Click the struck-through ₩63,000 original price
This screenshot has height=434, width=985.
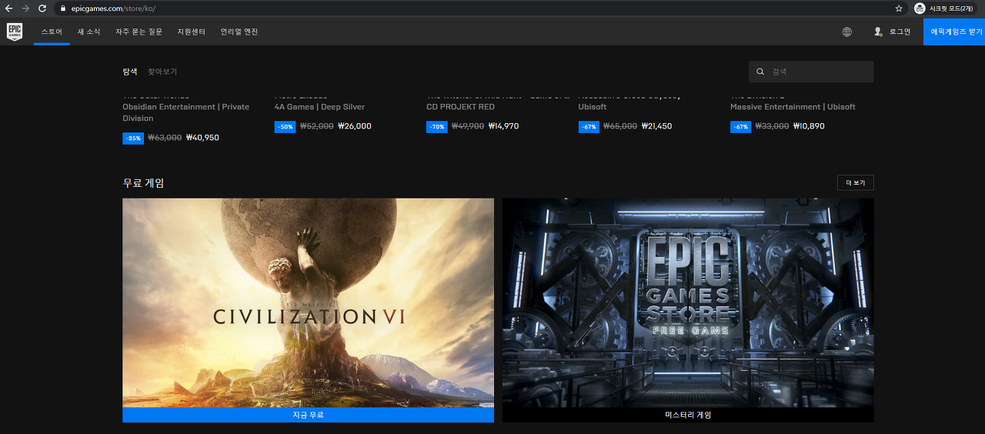click(x=165, y=138)
